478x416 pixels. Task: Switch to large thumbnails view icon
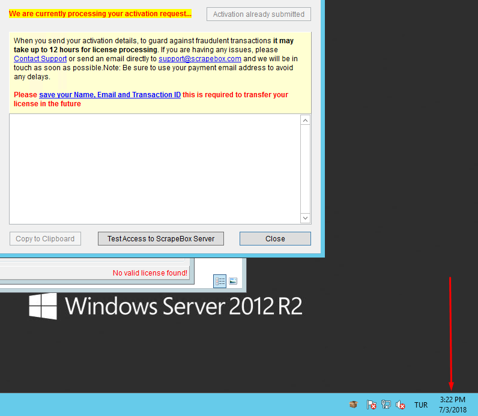[x=233, y=281]
